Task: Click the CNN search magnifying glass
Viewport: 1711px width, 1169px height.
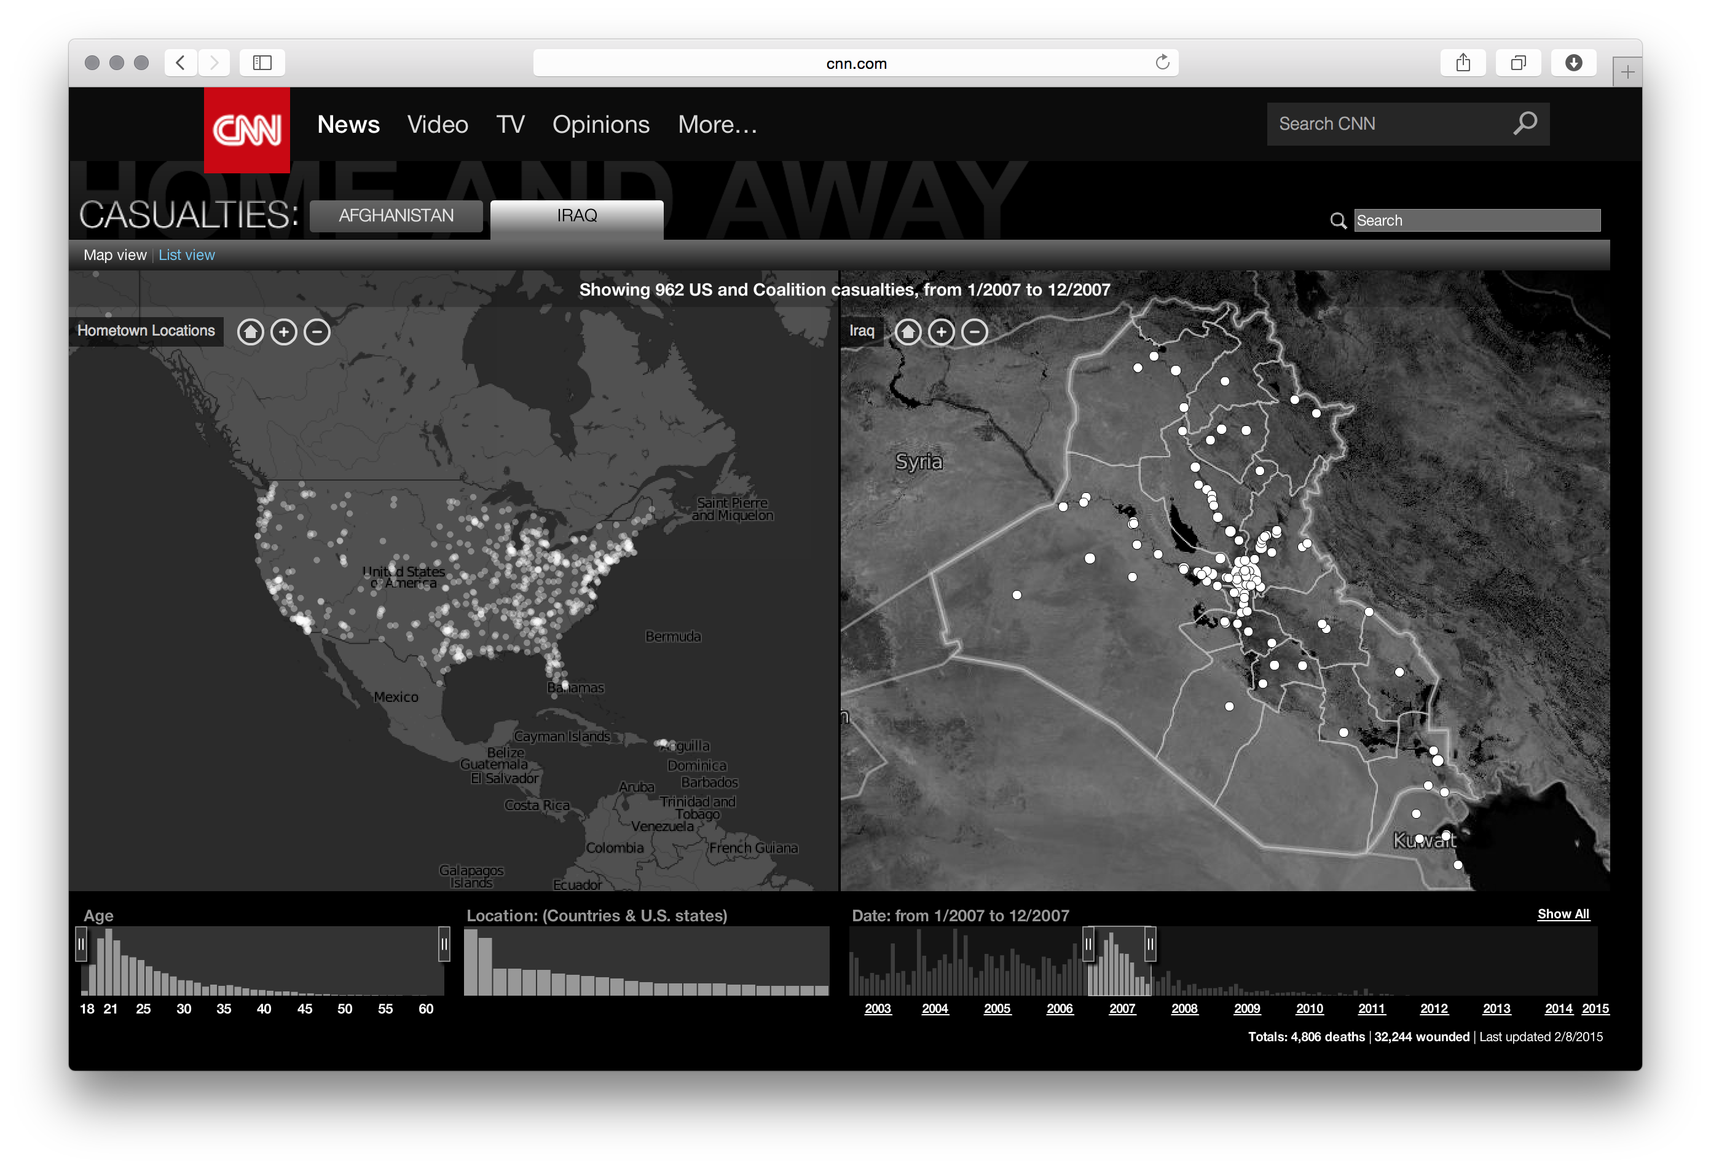Action: [1525, 124]
